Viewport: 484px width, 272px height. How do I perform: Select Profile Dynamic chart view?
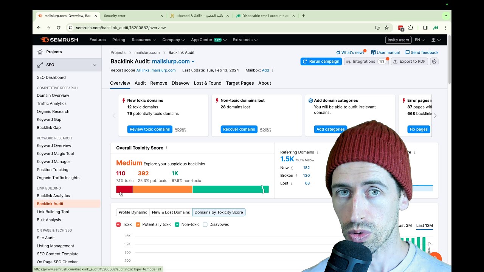(x=133, y=212)
